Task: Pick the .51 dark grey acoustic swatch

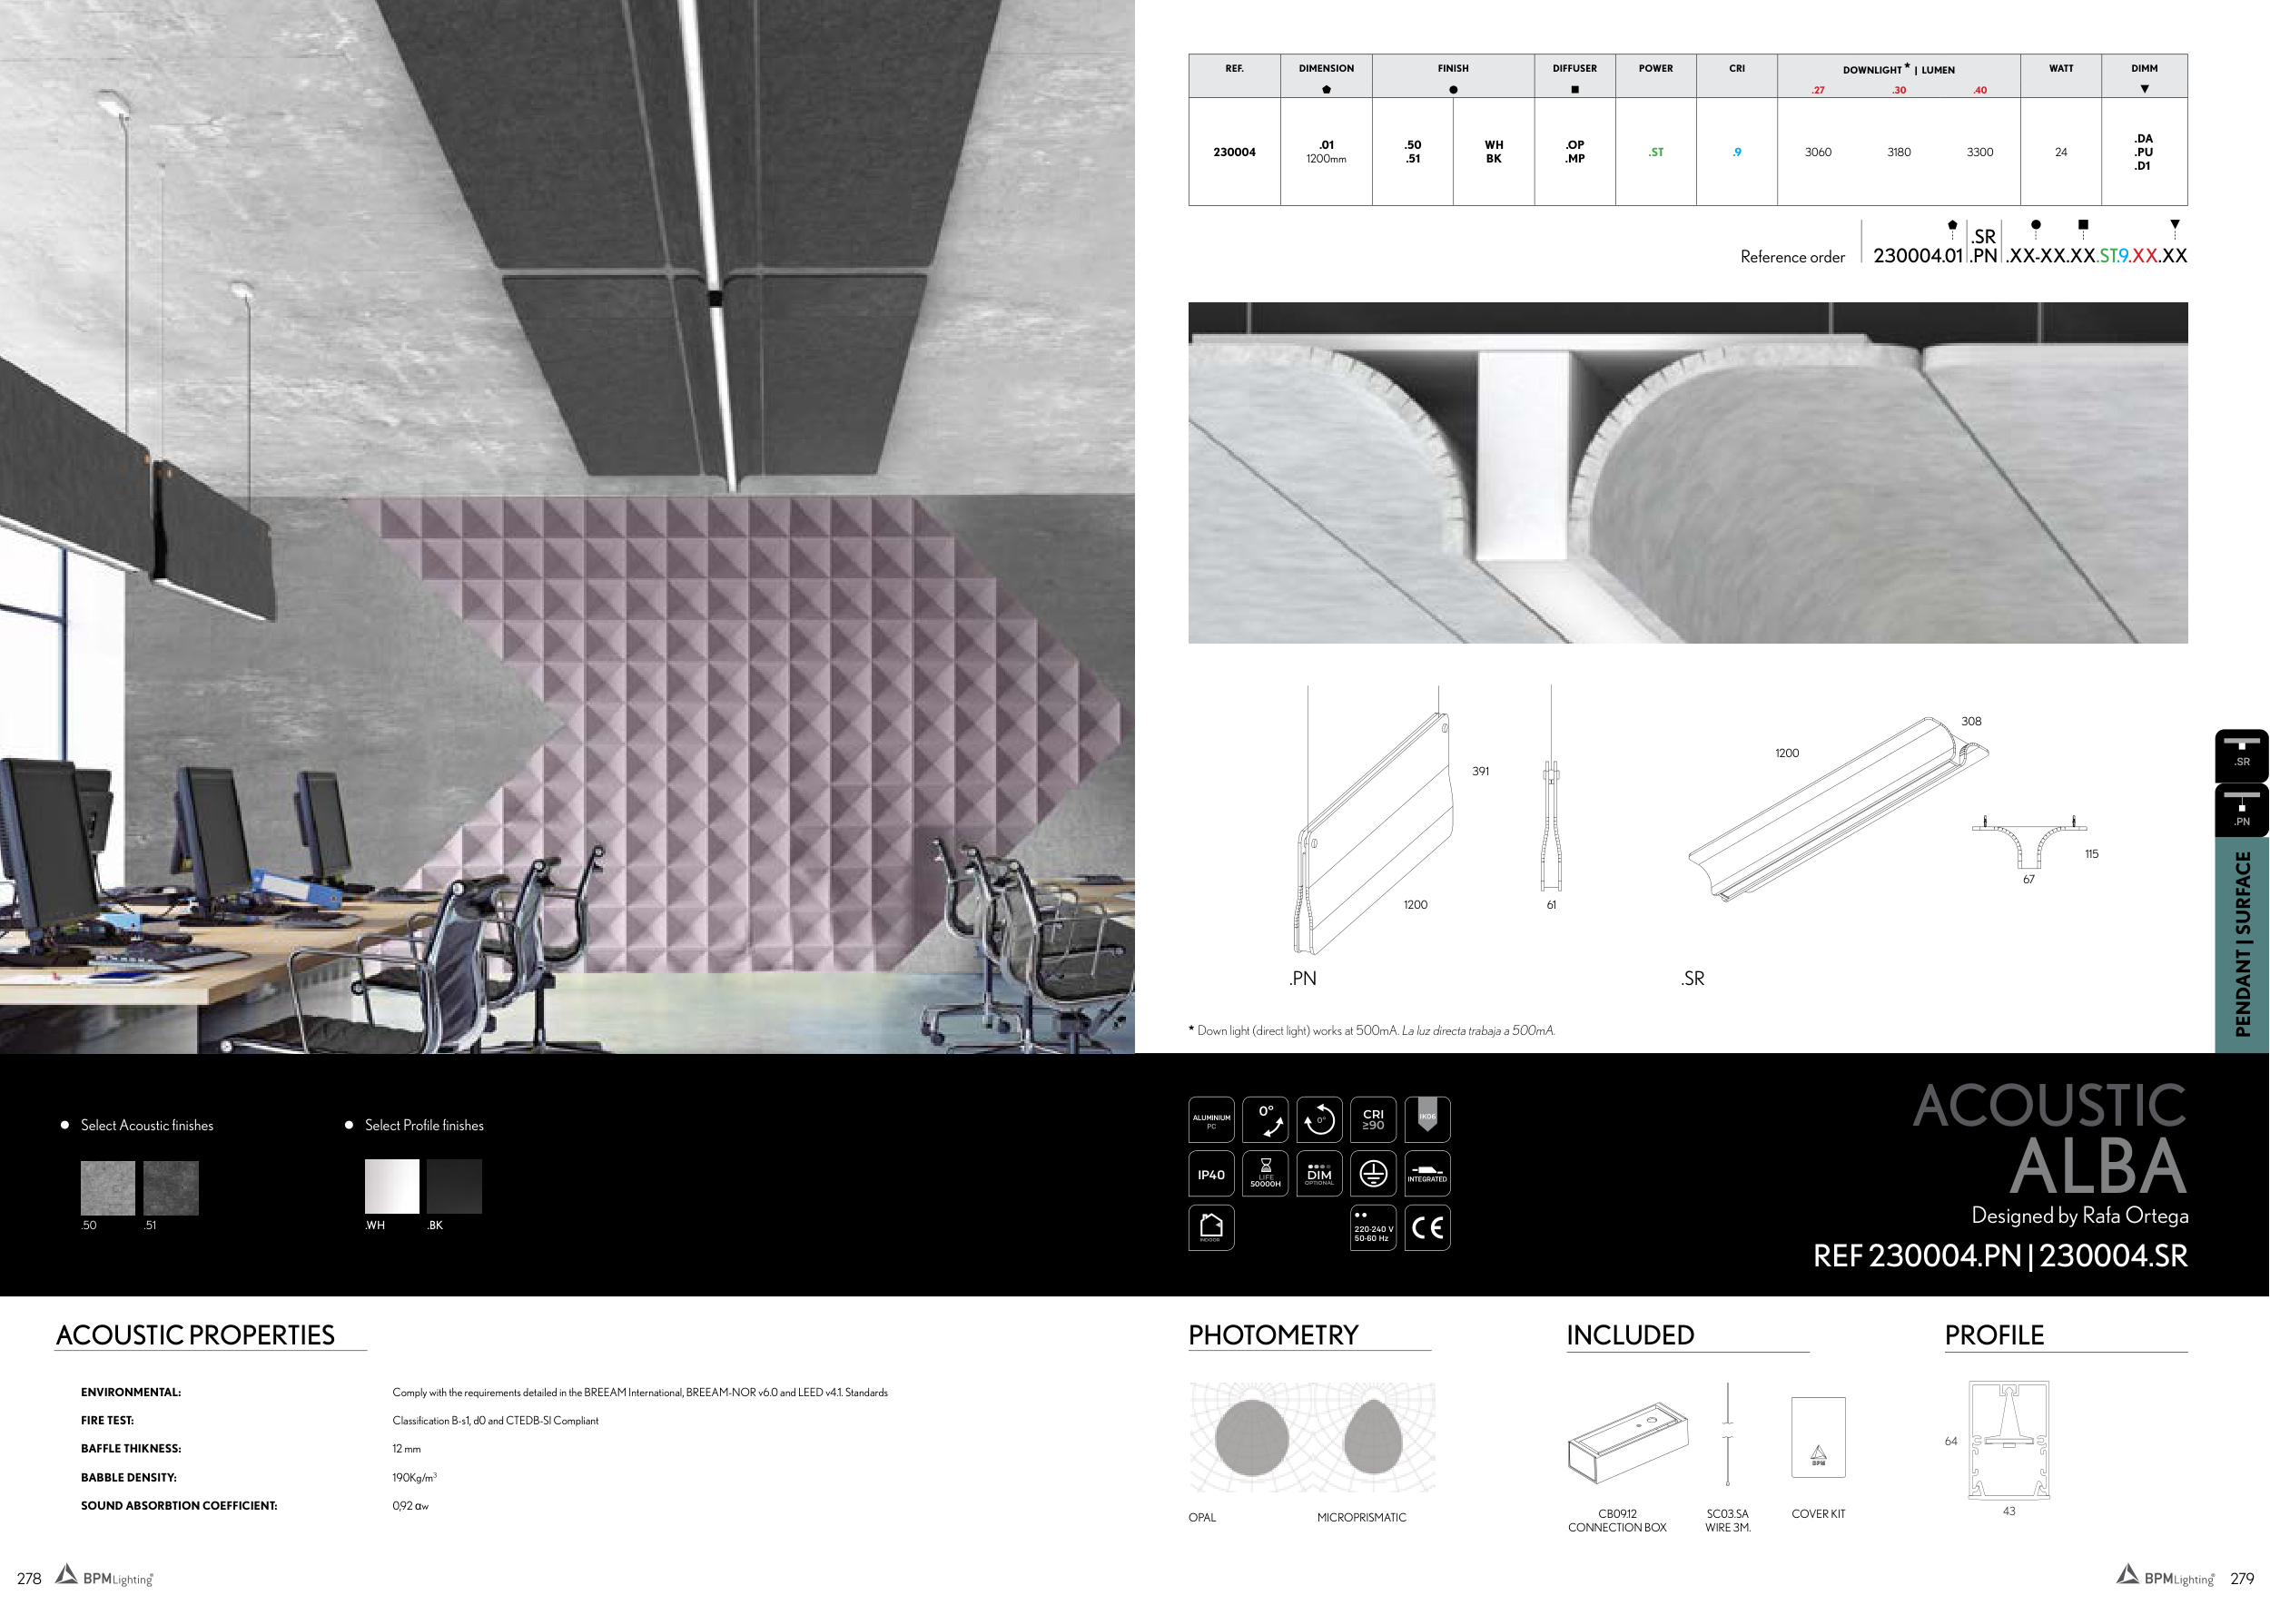Action: click(171, 1188)
